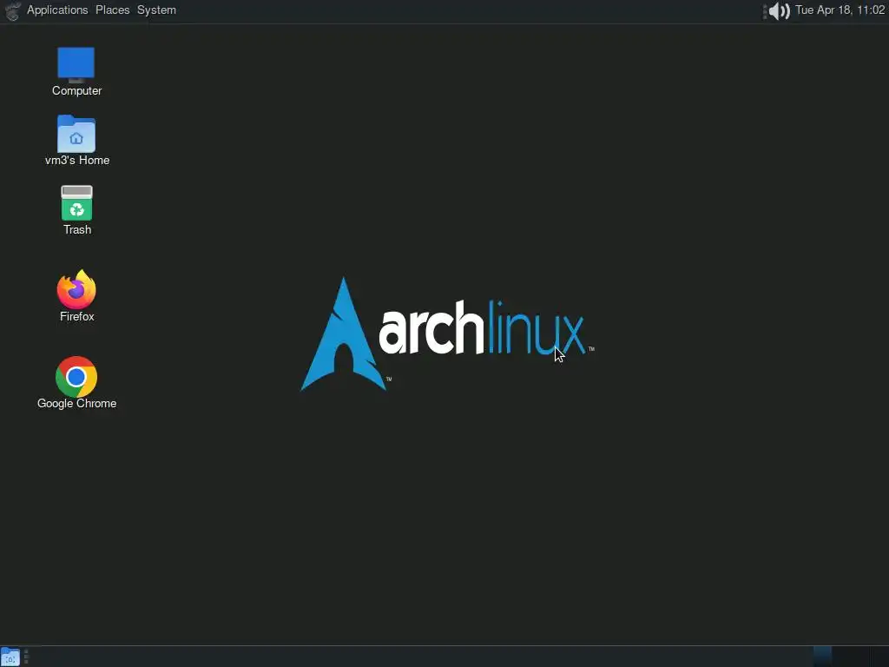Image resolution: width=889 pixels, height=667 pixels.
Task: Click the highlighted blue workspace in the switcher
Action: pyautogui.click(x=822, y=657)
